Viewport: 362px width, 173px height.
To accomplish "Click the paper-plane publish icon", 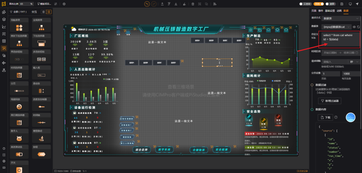I will (357, 4).
